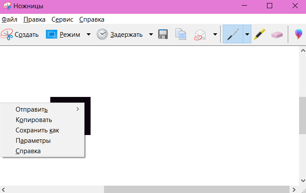Select the yellow Highlighter tool
306x193 pixels.
point(260,34)
